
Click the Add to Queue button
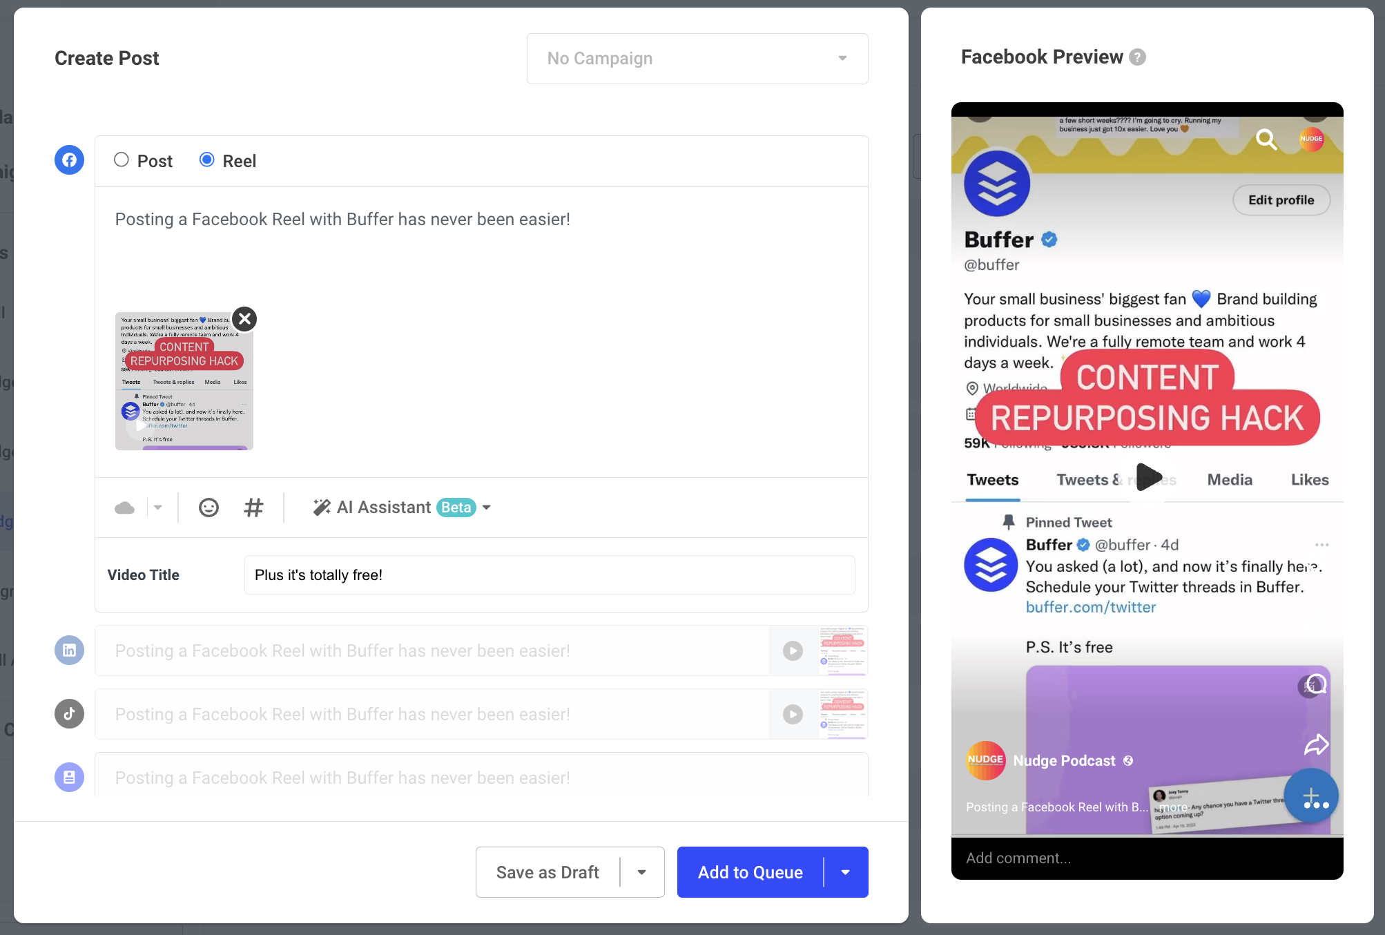tap(750, 872)
